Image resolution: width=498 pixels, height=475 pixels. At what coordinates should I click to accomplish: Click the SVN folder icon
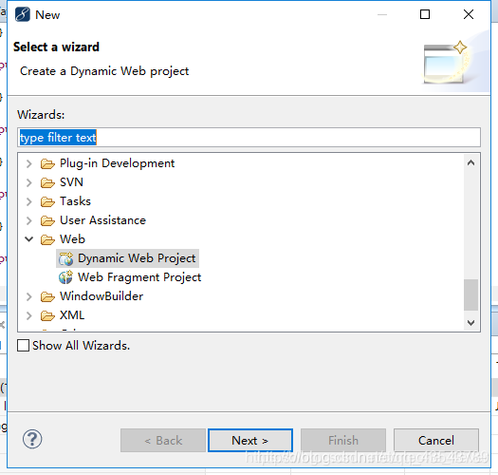(x=47, y=182)
